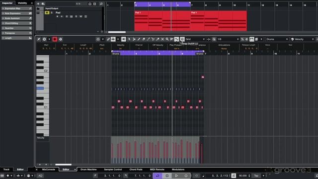Click the transport Play button
Image resolution: width=318 pixels, height=179 pixels.
176,176
